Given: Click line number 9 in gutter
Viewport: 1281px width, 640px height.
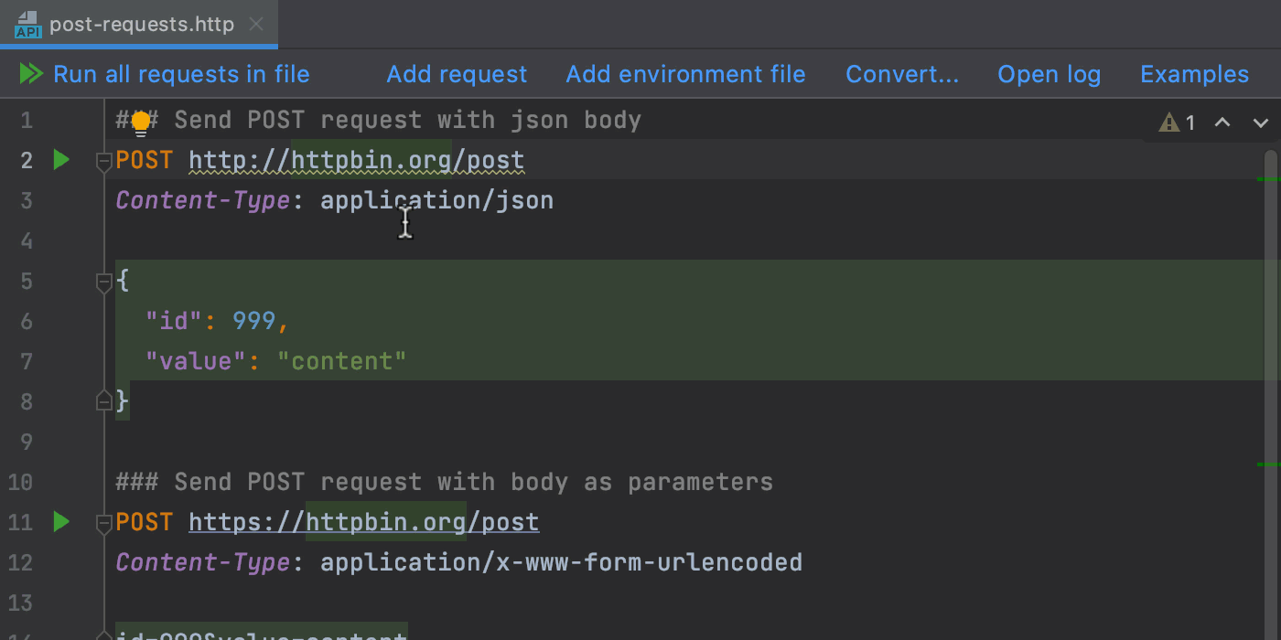Looking at the screenshot, I should pos(25,442).
